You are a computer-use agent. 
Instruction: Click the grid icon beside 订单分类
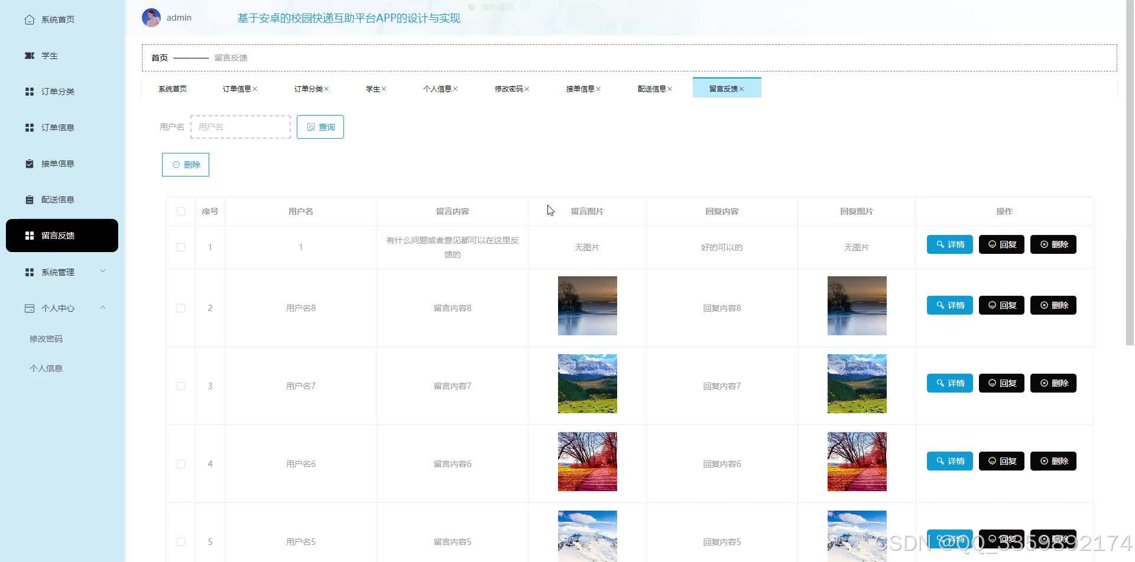[30, 92]
